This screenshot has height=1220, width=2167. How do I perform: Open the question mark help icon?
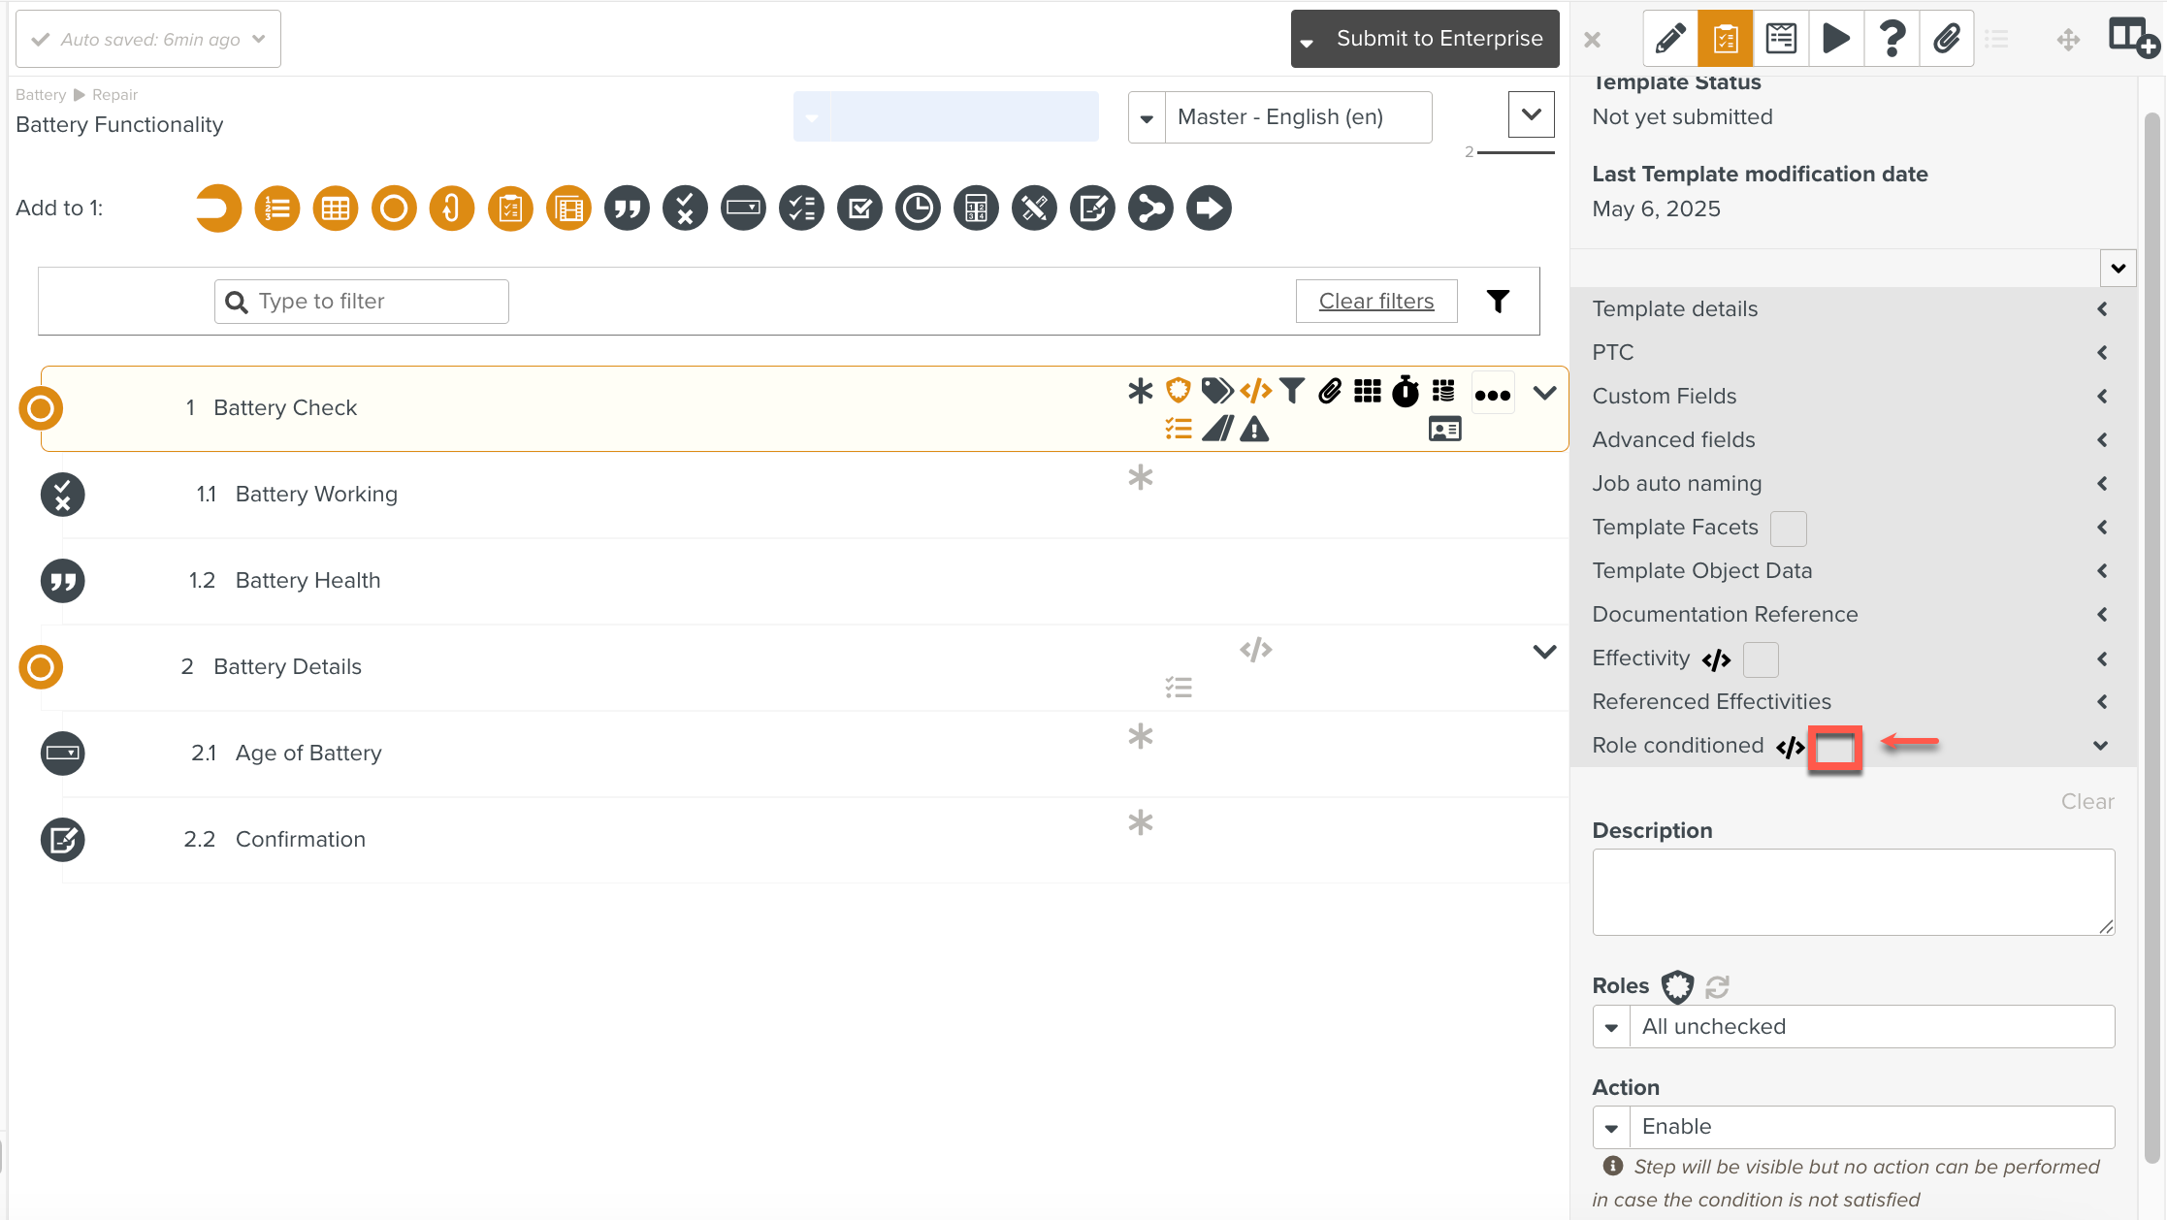[x=1892, y=39]
